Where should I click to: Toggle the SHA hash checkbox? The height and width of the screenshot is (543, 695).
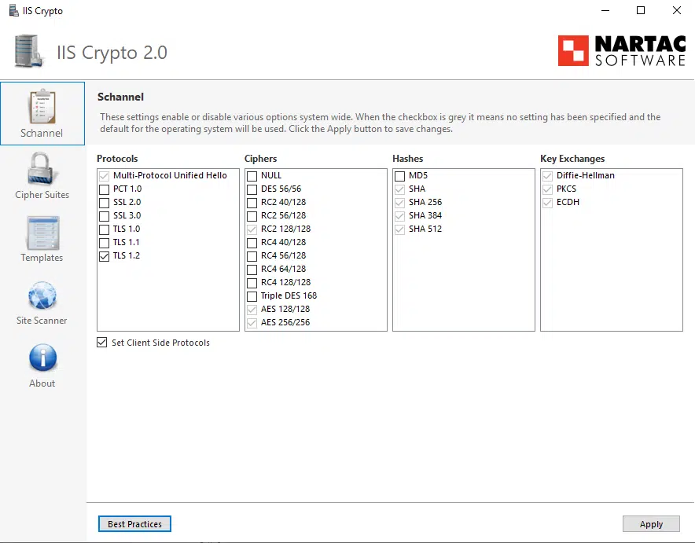click(400, 189)
